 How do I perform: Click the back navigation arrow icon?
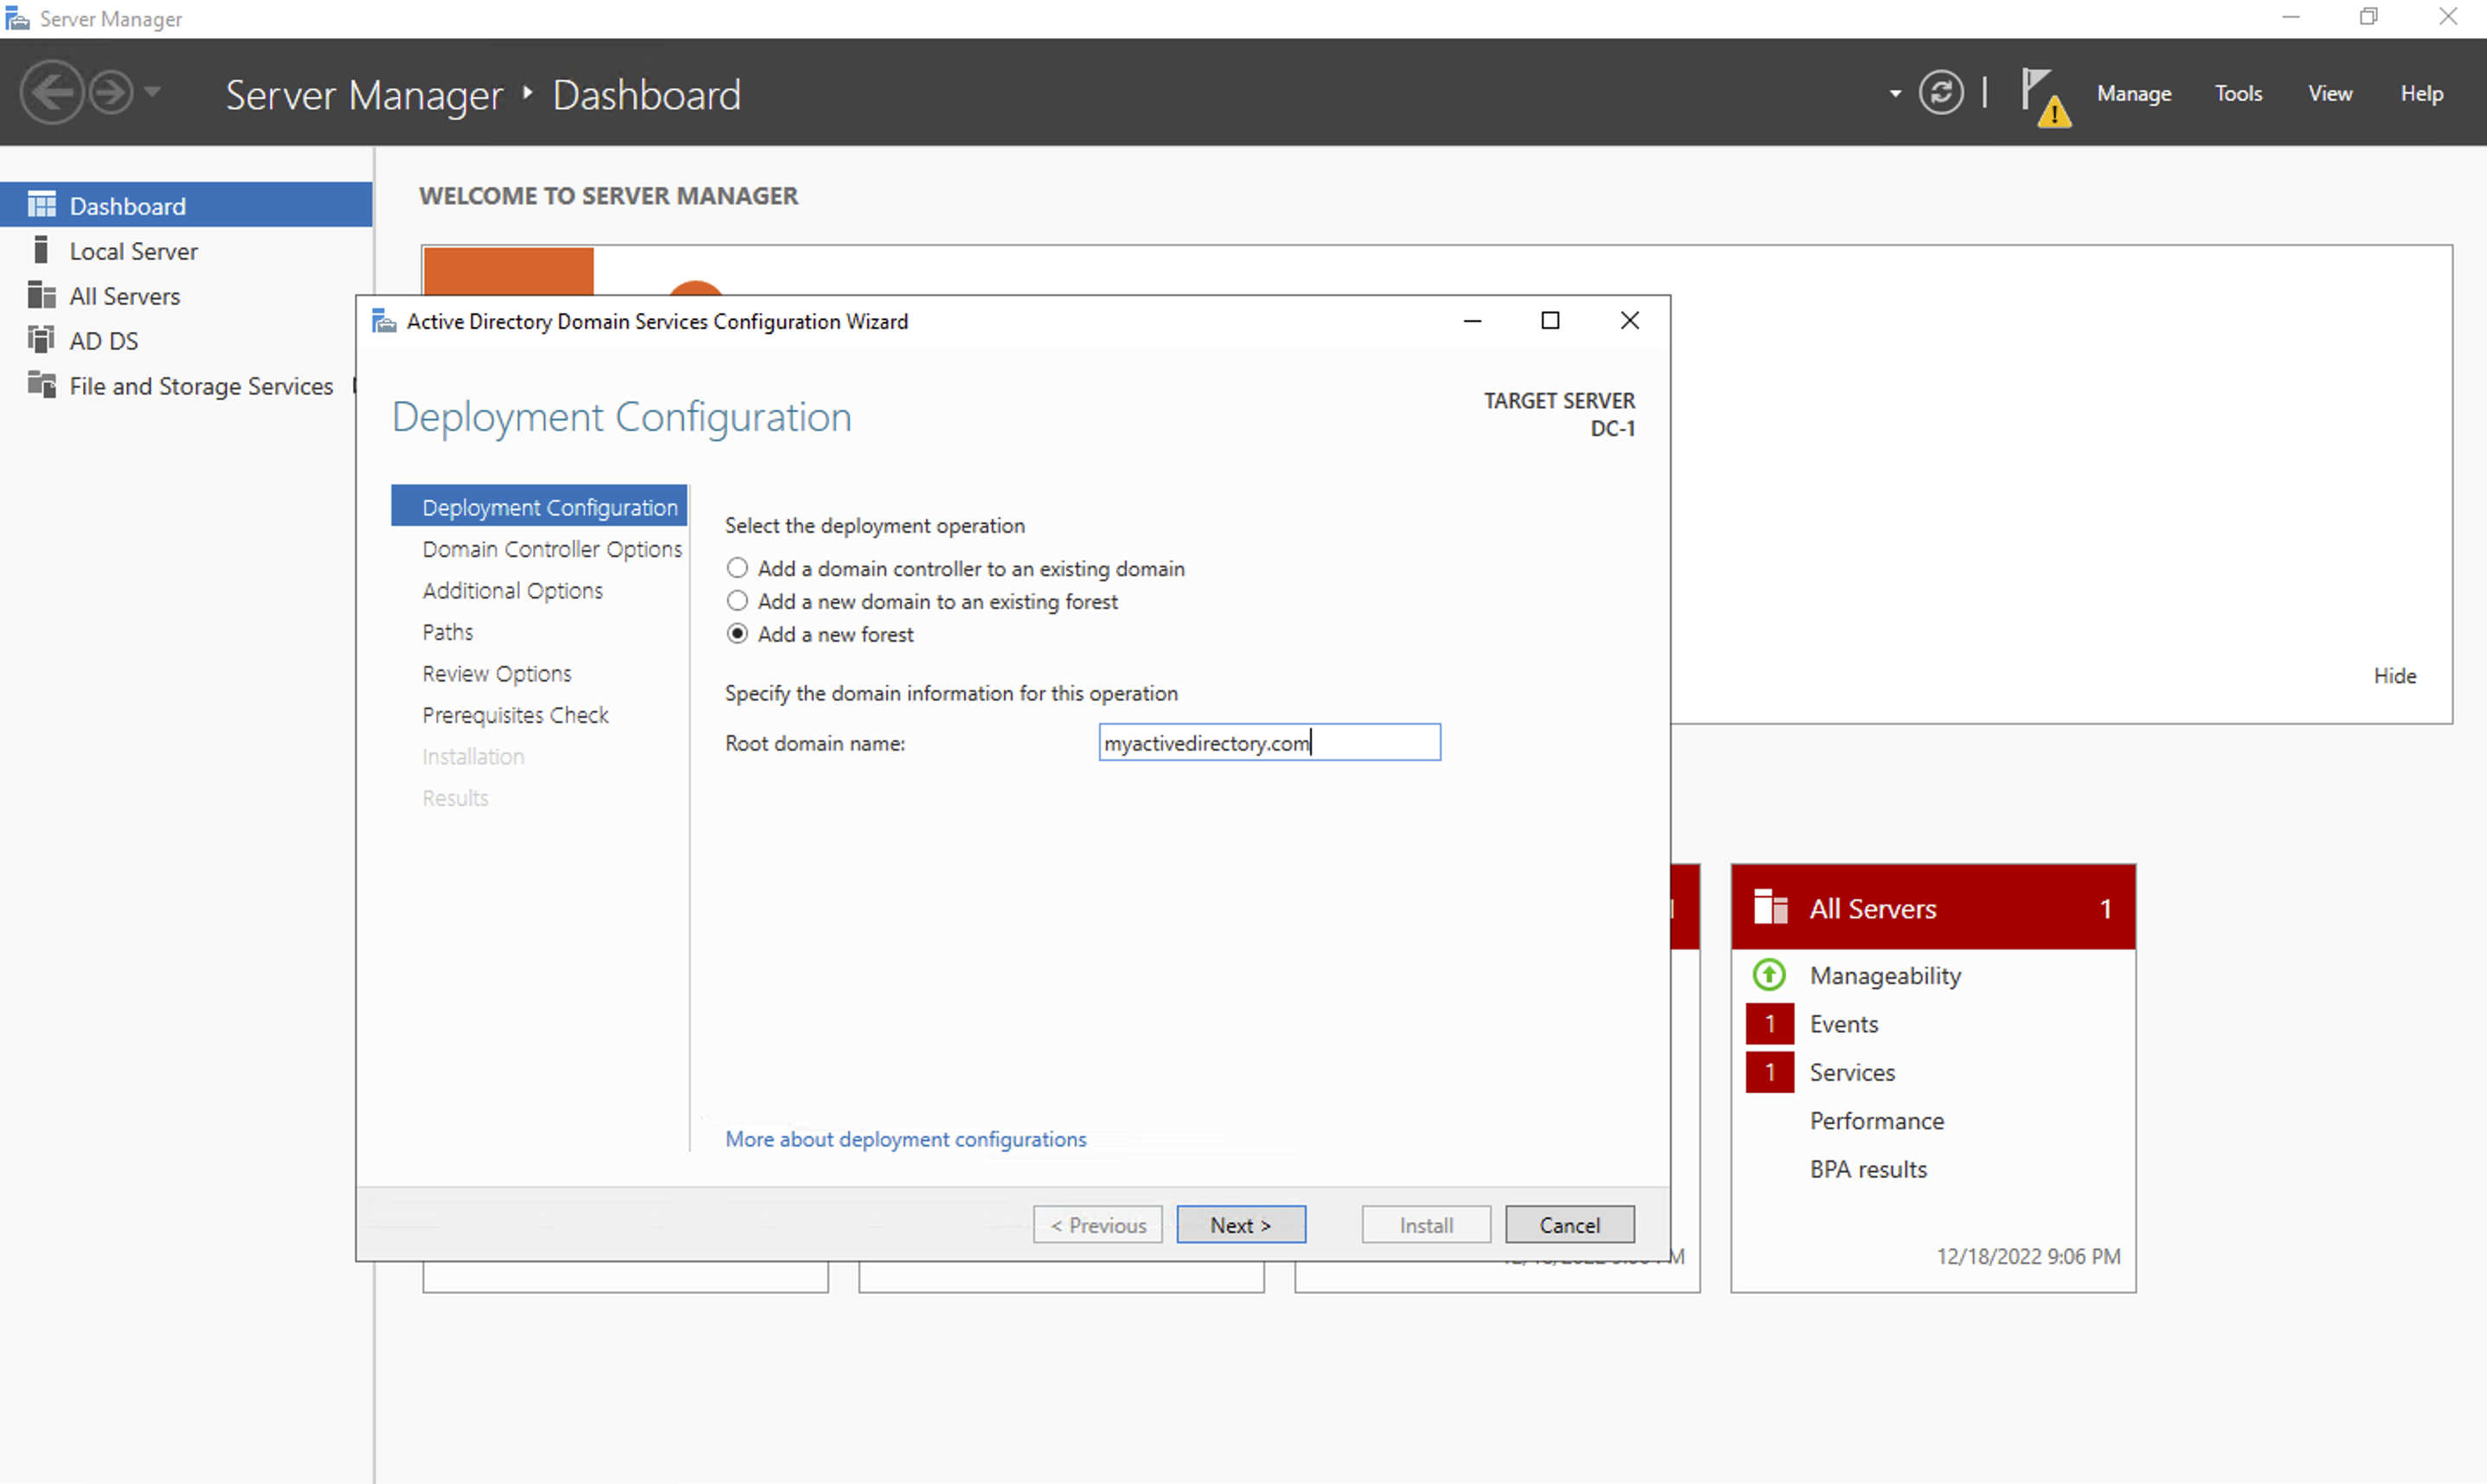click(x=50, y=93)
